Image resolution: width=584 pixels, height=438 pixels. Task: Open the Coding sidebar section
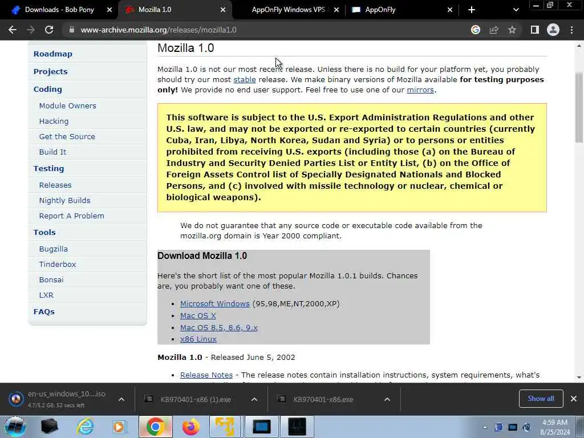point(48,89)
